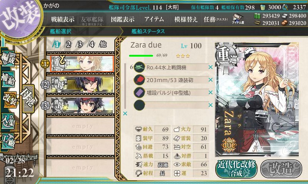Click the 近代化改修(合成) modernization button
Image resolution: width=308 pixels, height=184 pixels.
236,169
